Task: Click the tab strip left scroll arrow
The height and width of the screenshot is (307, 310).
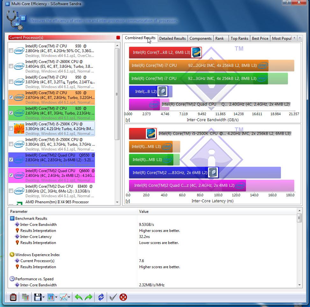Action: pyautogui.click(x=294, y=38)
